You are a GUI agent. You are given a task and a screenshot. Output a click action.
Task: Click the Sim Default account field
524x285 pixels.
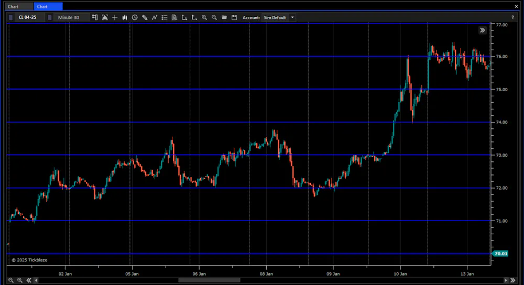[275, 17]
